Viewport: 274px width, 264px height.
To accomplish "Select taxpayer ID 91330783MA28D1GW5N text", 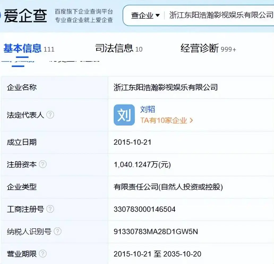I will [x=156, y=232].
